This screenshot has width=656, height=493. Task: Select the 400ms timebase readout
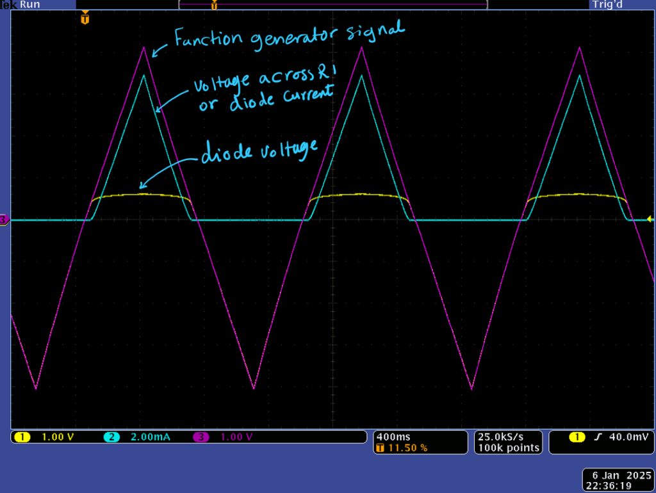(390, 437)
